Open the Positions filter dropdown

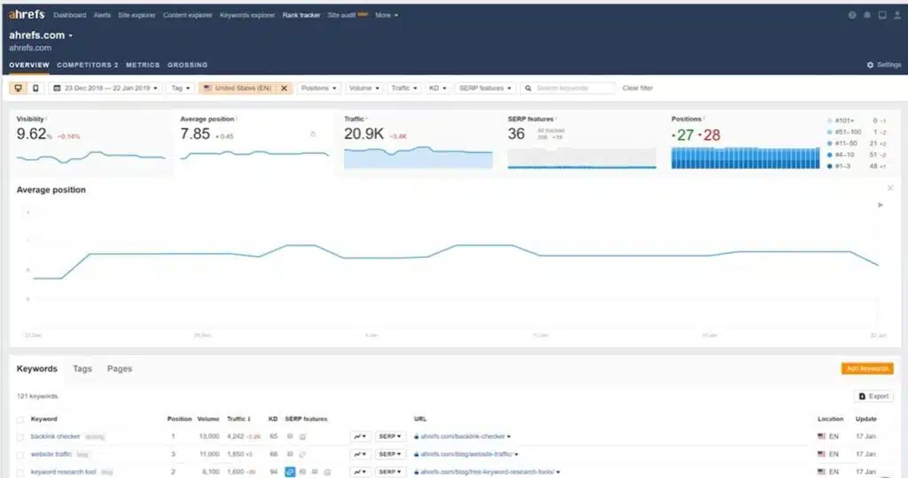(x=318, y=88)
